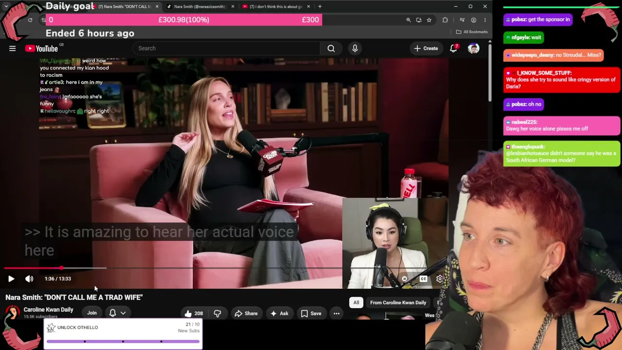This screenshot has height=350, width=622.
Task: Open the YouTube account avatar menu
Action: pos(473,48)
